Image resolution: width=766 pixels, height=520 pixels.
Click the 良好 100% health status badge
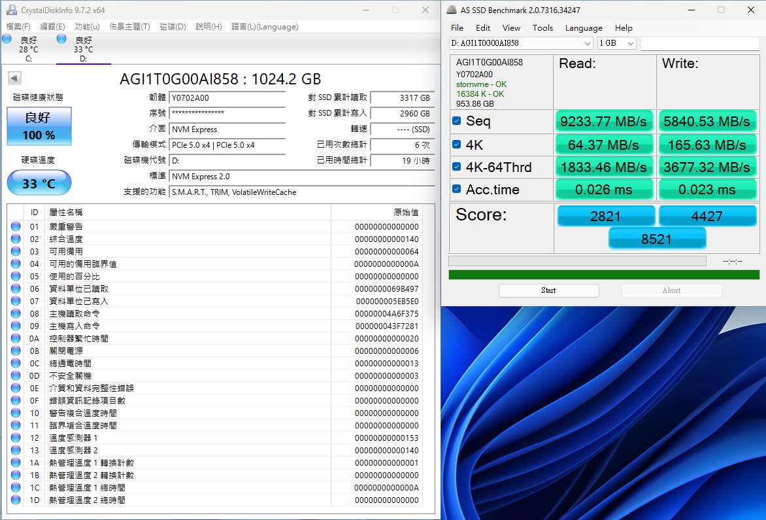pyautogui.click(x=39, y=126)
